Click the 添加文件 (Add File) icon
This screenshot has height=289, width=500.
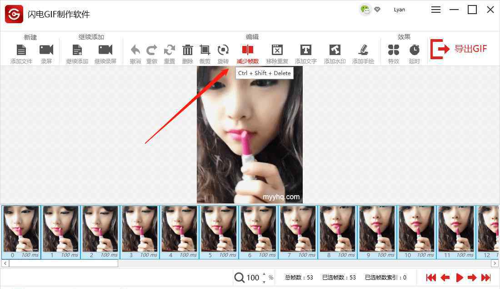point(21,50)
